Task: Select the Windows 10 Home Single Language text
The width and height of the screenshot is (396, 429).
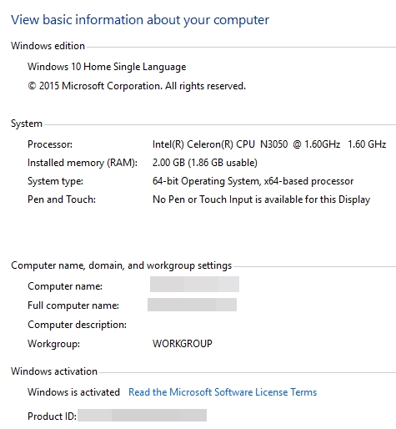Action: click(107, 67)
